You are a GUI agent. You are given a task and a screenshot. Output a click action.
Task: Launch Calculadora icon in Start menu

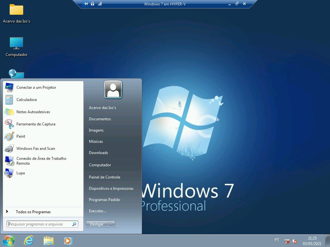pos(9,100)
